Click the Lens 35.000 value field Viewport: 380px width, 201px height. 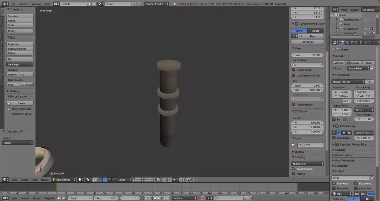click(307, 55)
